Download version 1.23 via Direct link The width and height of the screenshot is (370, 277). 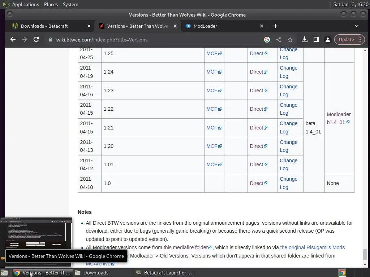(258, 91)
